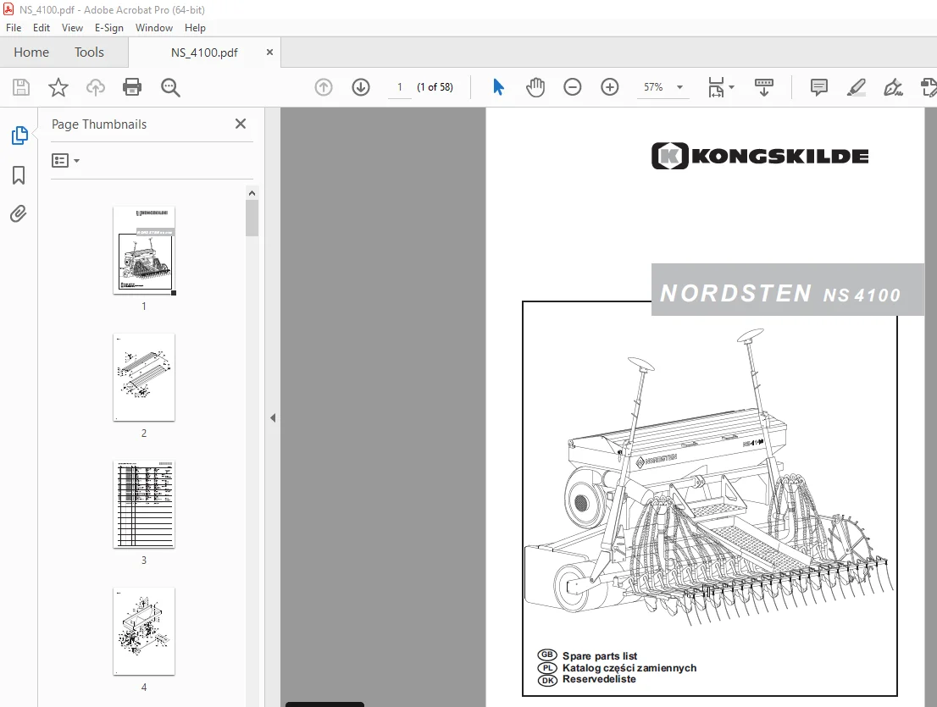Open the File menu
The height and width of the screenshot is (707, 937).
coord(14,27)
